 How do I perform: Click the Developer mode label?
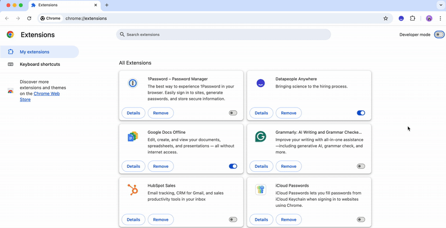[x=415, y=35]
